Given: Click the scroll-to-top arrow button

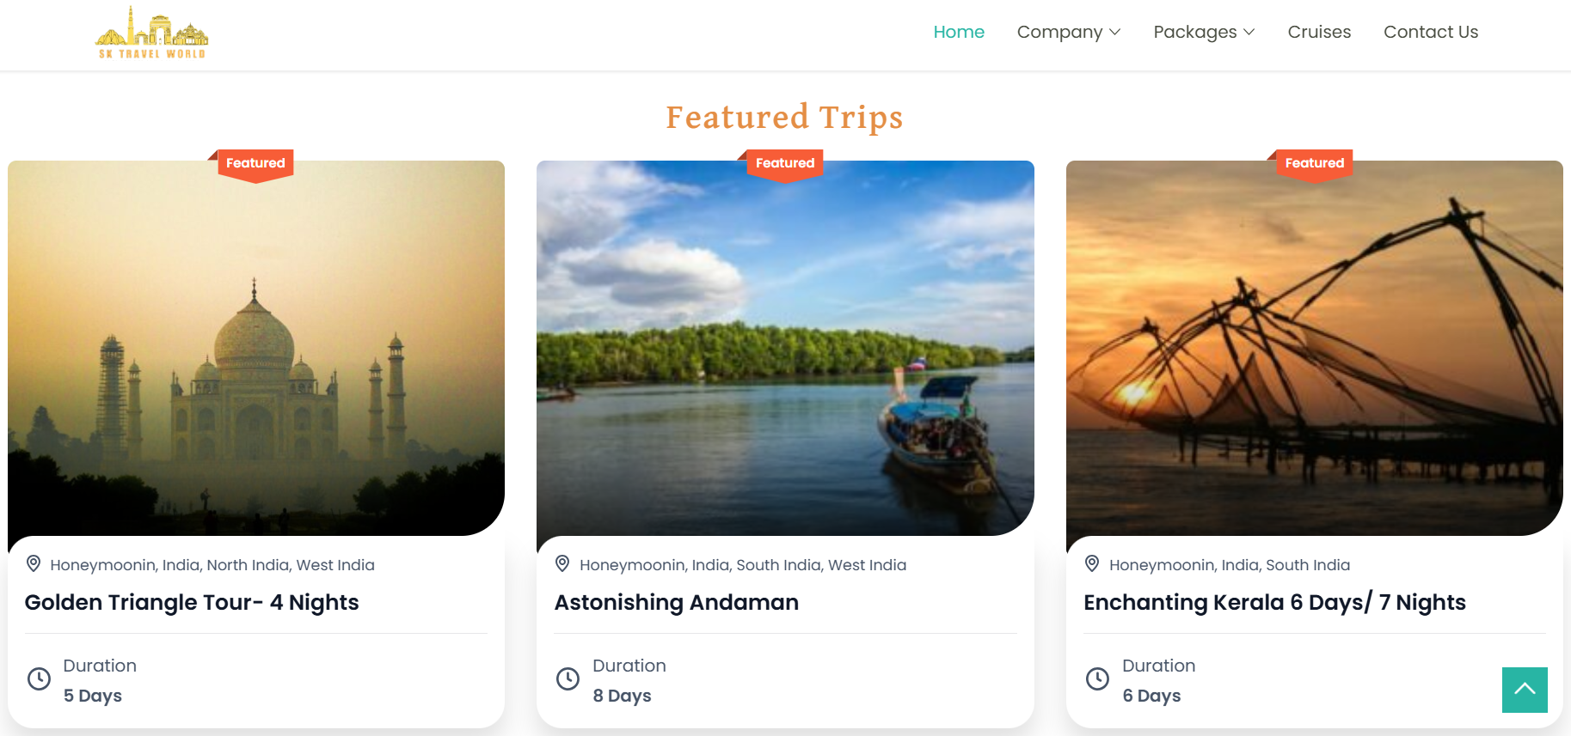Looking at the screenshot, I should [x=1524, y=690].
